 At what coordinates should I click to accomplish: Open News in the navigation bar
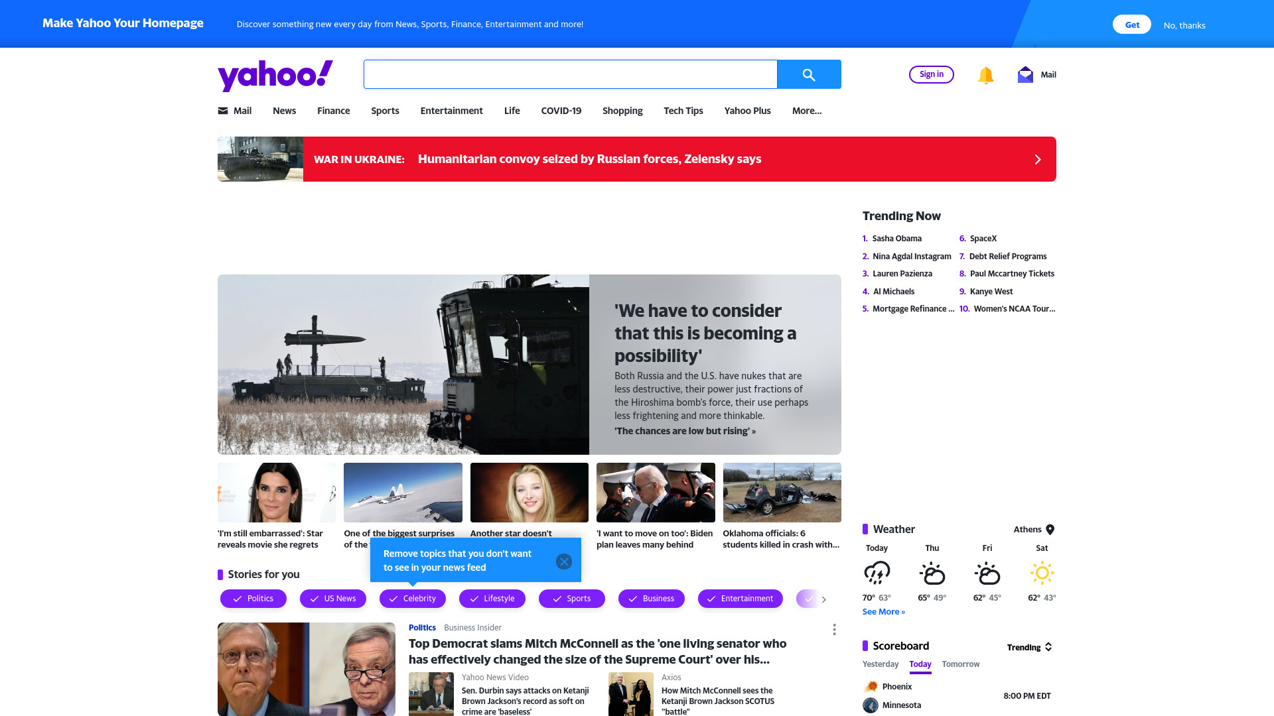(284, 111)
